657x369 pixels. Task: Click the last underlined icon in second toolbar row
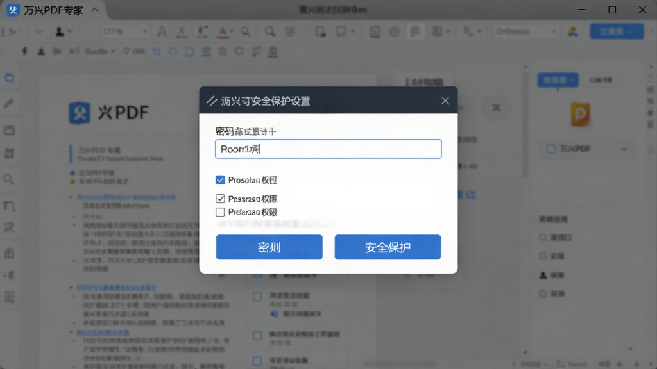273,51
